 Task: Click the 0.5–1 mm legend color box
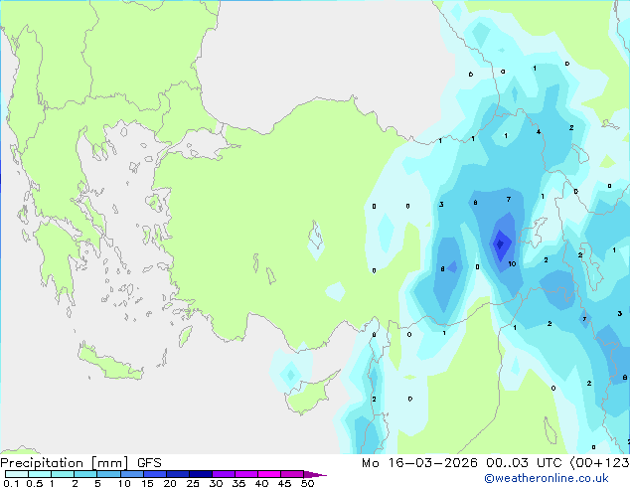point(40,474)
